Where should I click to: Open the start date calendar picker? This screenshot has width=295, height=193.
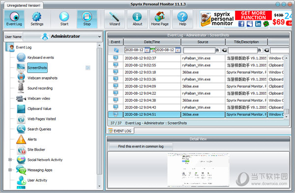(x=147, y=50)
